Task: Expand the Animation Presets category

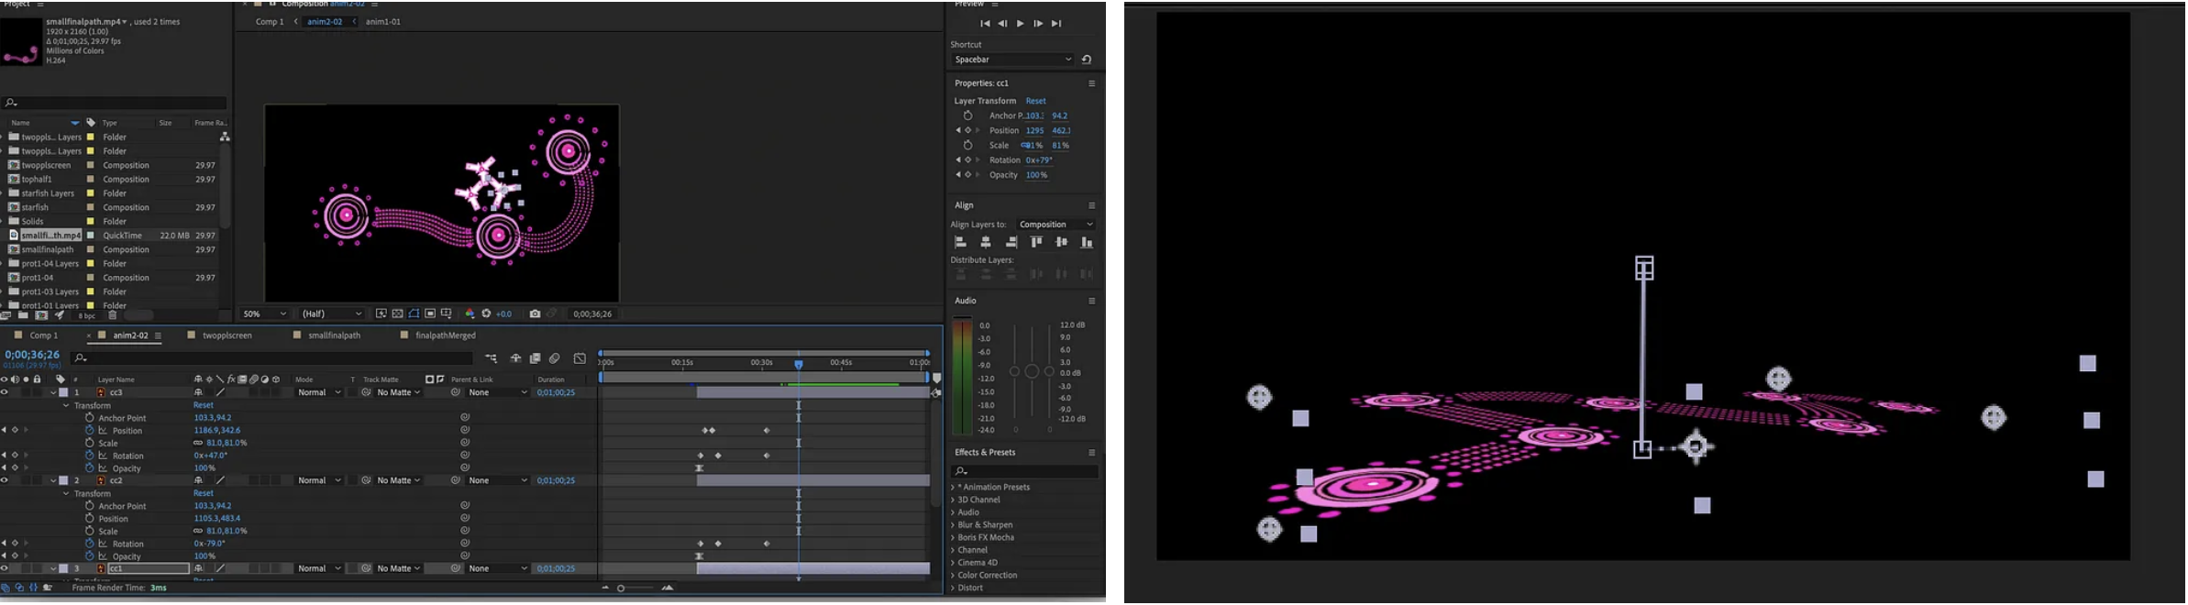Action: pyautogui.click(x=953, y=487)
